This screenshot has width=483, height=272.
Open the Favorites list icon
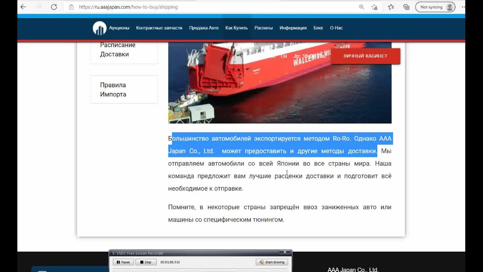[391, 7]
